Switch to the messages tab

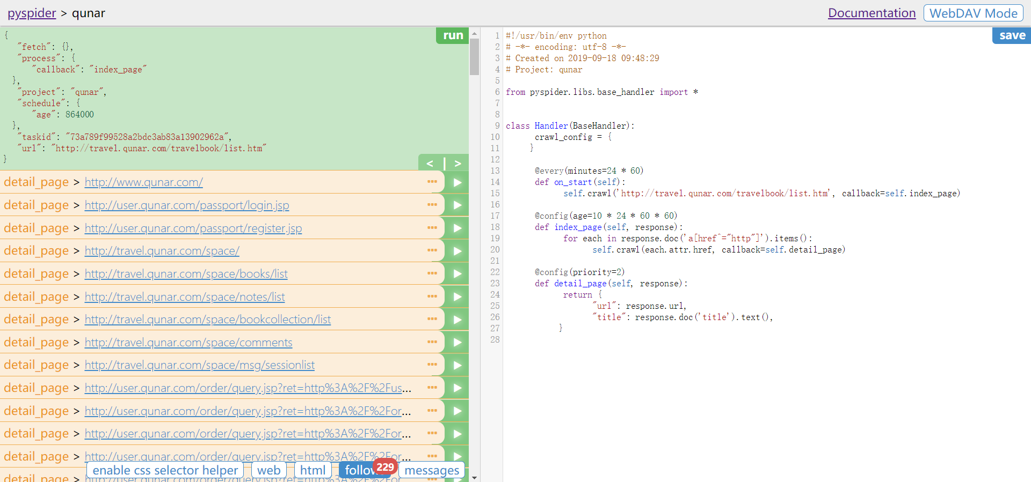[432, 470]
